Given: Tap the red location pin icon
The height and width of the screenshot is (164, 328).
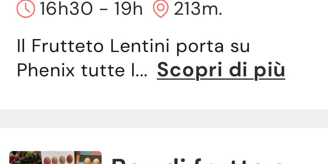Looking at the screenshot, I should (x=161, y=9).
